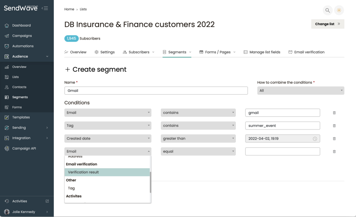Go to Campaign API in sidebar
Image resolution: width=356 pixels, height=217 pixels.
point(24,148)
